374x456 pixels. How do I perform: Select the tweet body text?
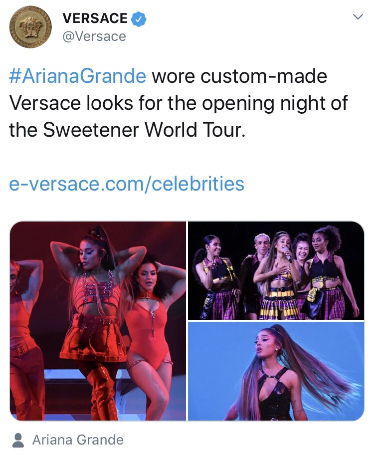pyautogui.click(x=178, y=103)
